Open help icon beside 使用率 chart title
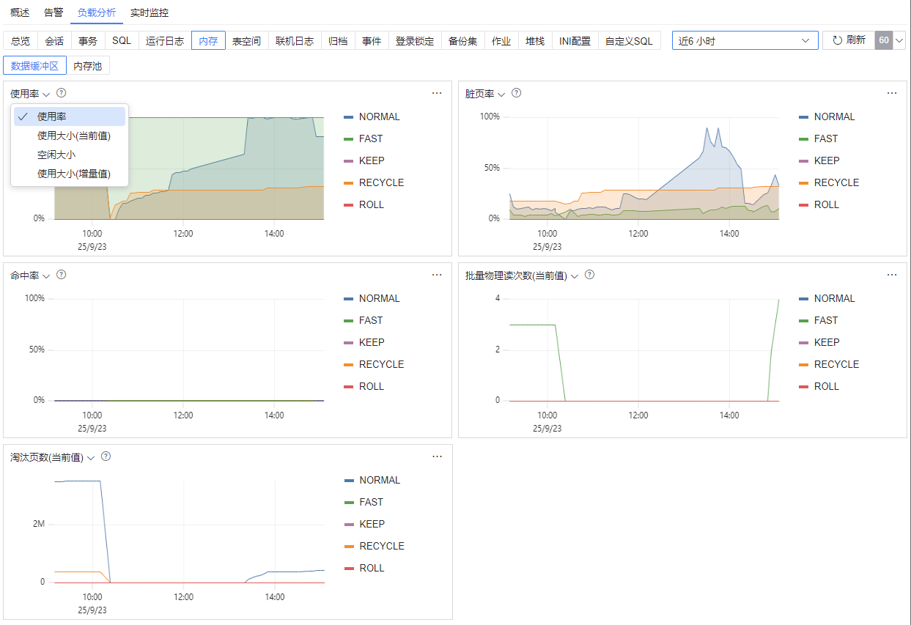Viewport: 911px width, 625px height. [62, 93]
